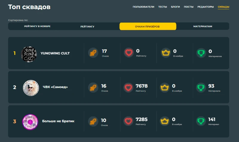Image resolution: width=239 pixels, height=142 pixels.
Task: Open the Больше не Братик squad avatar
Action: coord(30,122)
